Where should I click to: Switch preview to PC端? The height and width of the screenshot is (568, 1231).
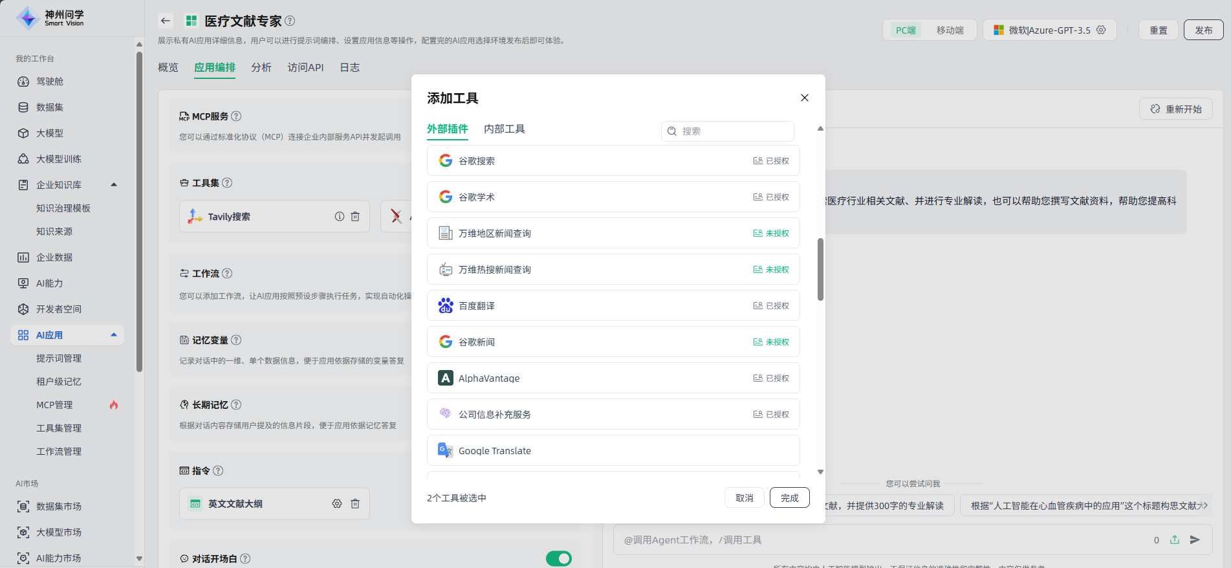pos(906,30)
